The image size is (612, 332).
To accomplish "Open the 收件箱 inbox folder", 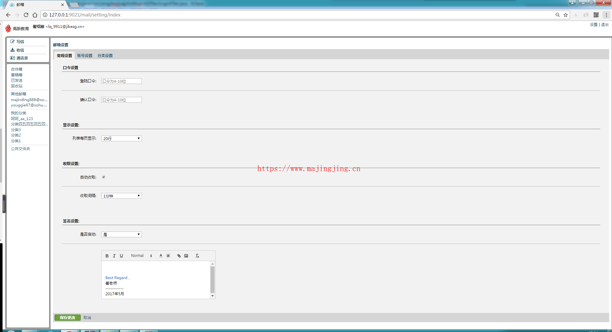I will click(x=17, y=69).
